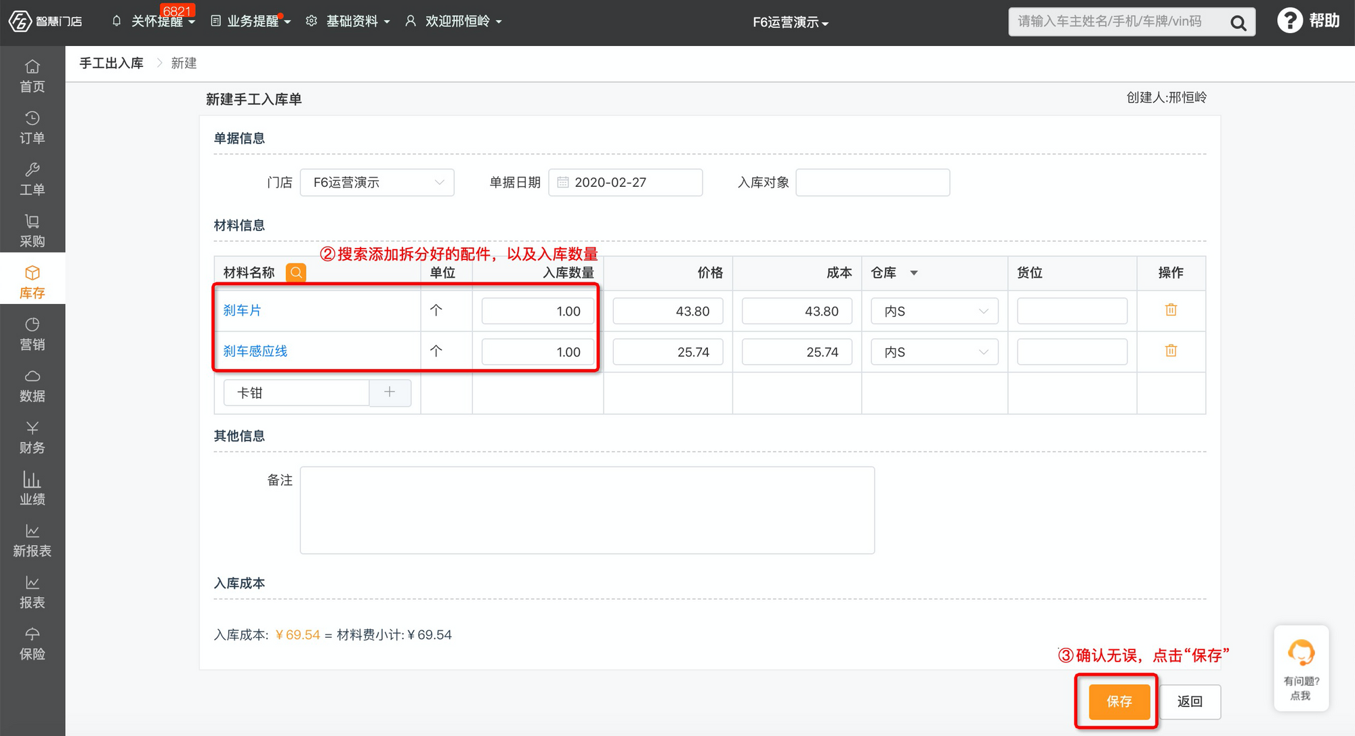Screen dimensions: 1355x736
Task: Click the 刹车片 货位 input field
Action: point(1072,311)
